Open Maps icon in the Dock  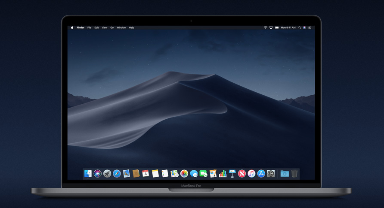(x=174, y=174)
